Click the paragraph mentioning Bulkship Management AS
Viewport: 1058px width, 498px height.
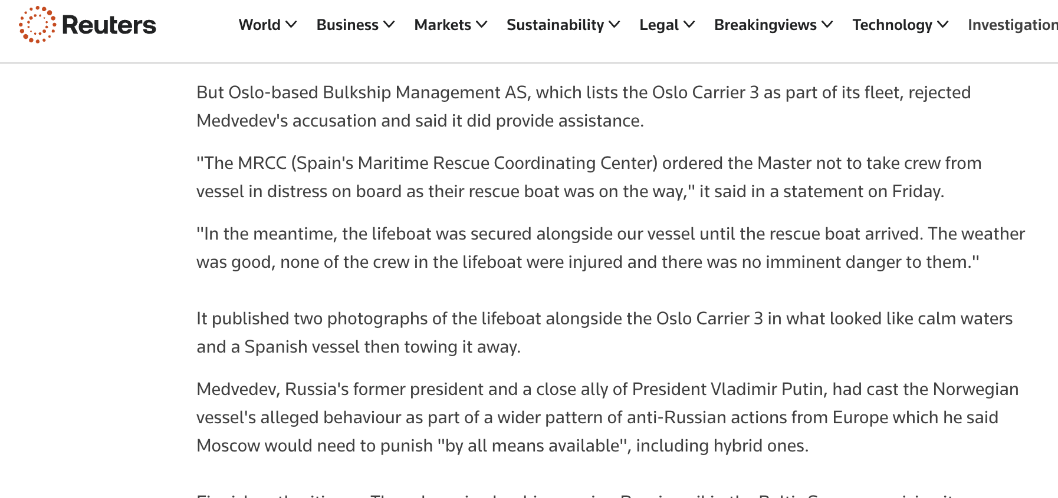pos(583,107)
